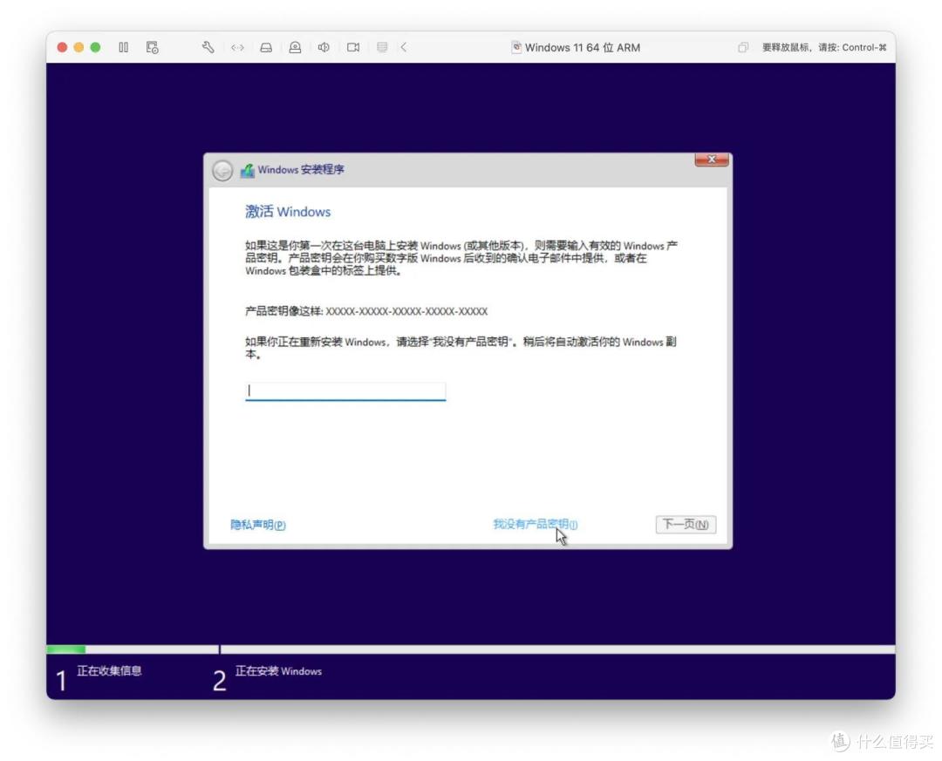
Task: Open VM settings wrench icon
Action: (208, 47)
